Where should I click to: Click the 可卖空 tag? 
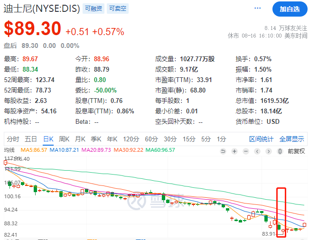click(118, 9)
